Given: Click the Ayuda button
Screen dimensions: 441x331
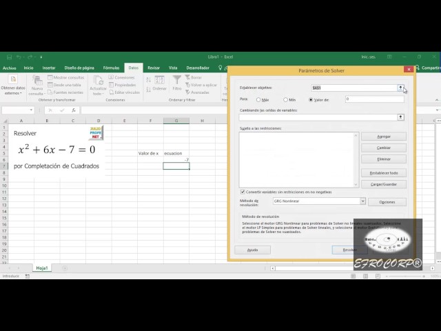Looking at the screenshot, I should pyautogui.click(x=253, y=250).
